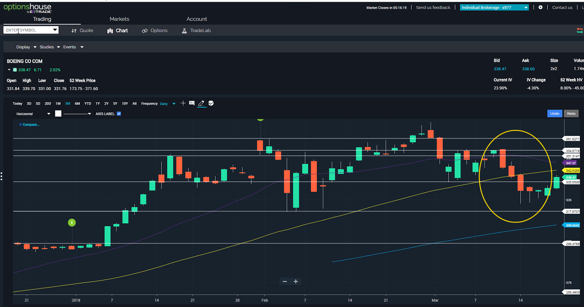Viewport: 584px width, 307px height.
Task: Switch to the Markets tab
Action: [119, 19]
